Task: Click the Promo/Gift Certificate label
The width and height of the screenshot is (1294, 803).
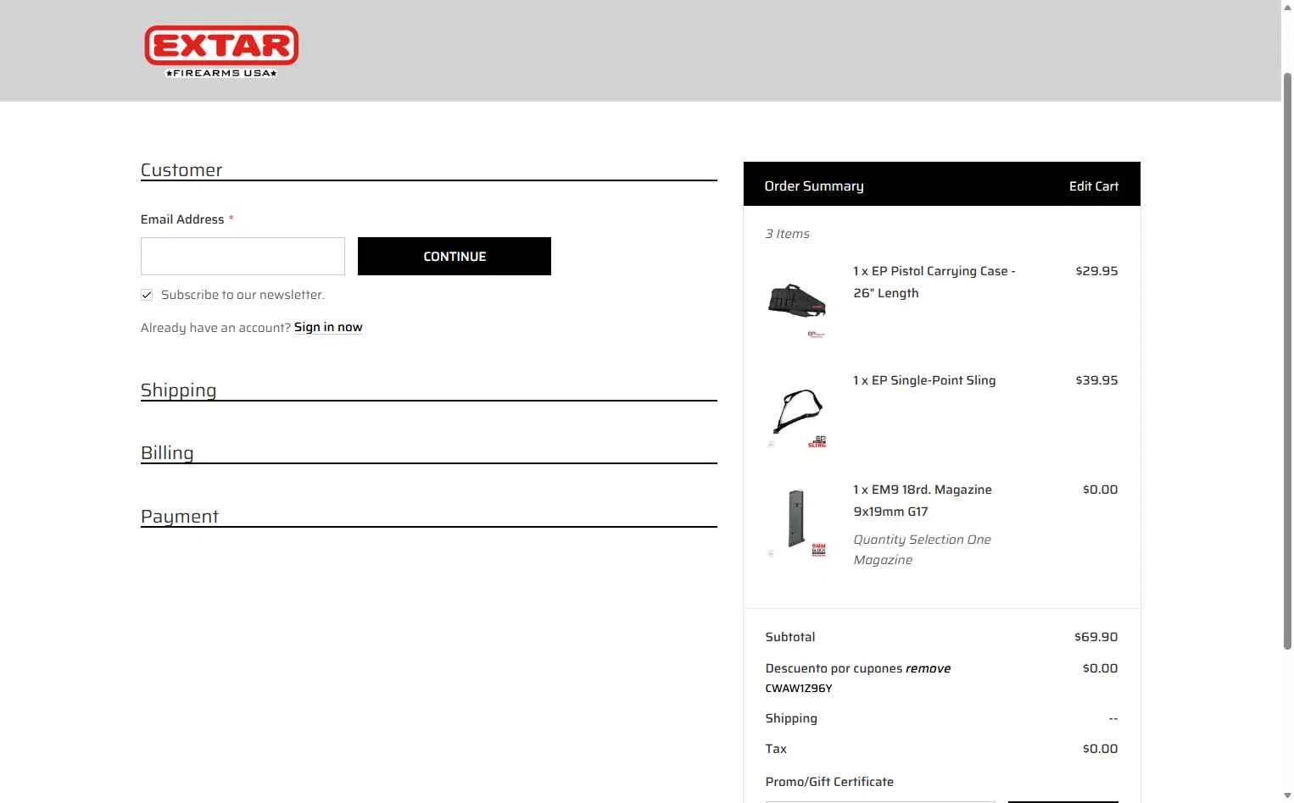Action: (x=829, y=782)
